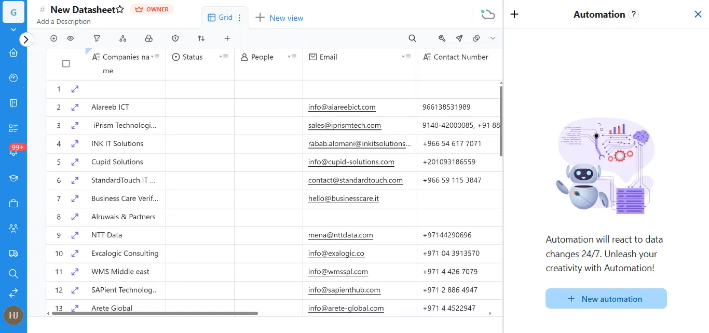Open the gauge dashboard icon in sidebar
Image resolution: width=709 pixels, height=333 pixels.
click(x=13, y=78)
